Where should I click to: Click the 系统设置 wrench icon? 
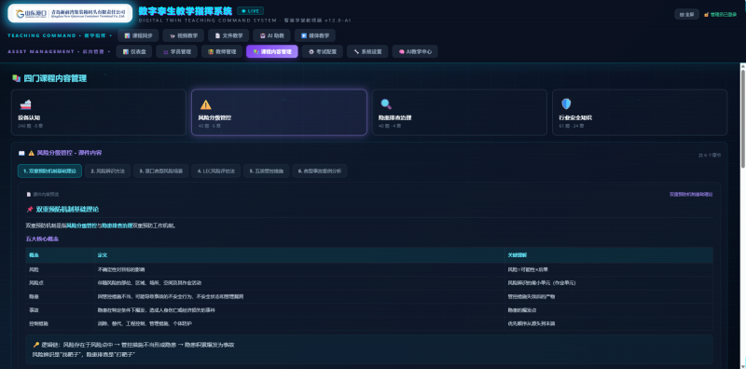[356, 52]
